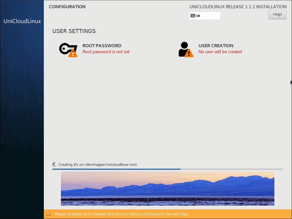This screenshot has width=292, height=219.
Task: Click the spinner beside Creating xfs
Action: click(x=55, y=164)
